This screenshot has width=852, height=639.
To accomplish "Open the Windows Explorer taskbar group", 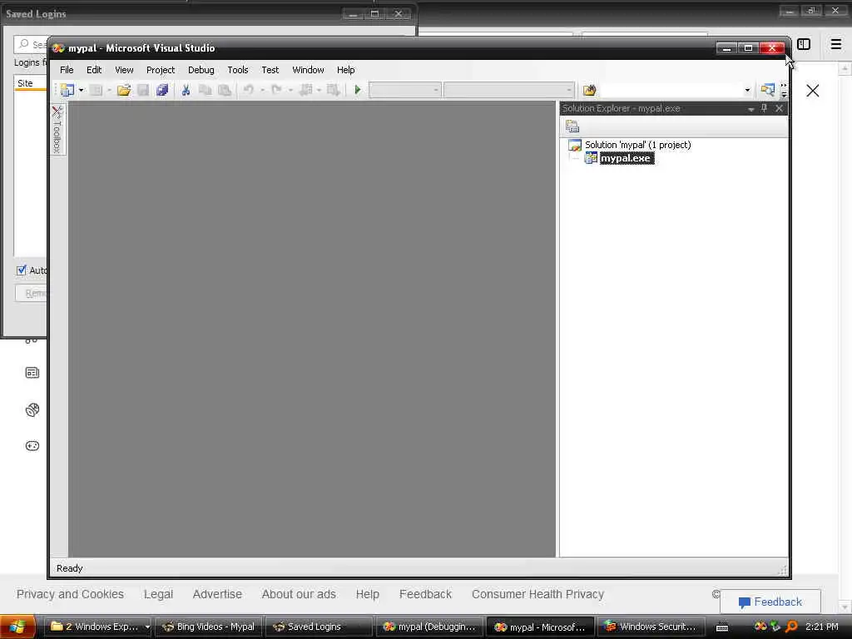I will coord(98,627).
